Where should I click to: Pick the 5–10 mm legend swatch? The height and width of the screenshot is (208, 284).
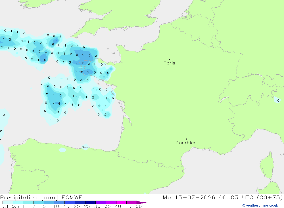pos(49,202)
